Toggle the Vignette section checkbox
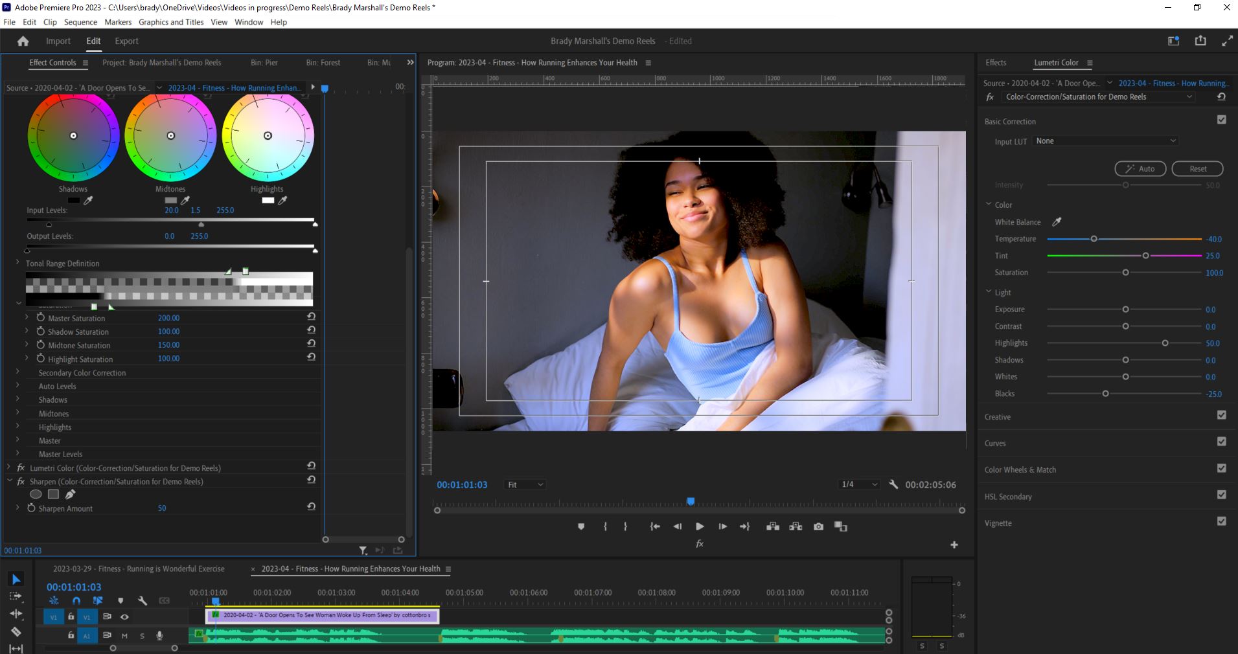The height and width of the screenshot is (654, 1238). 1222,521
